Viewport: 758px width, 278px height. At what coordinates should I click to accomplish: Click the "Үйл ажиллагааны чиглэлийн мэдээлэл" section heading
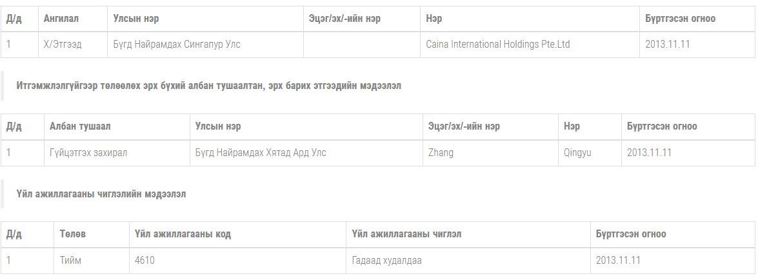tap(101, 194)
